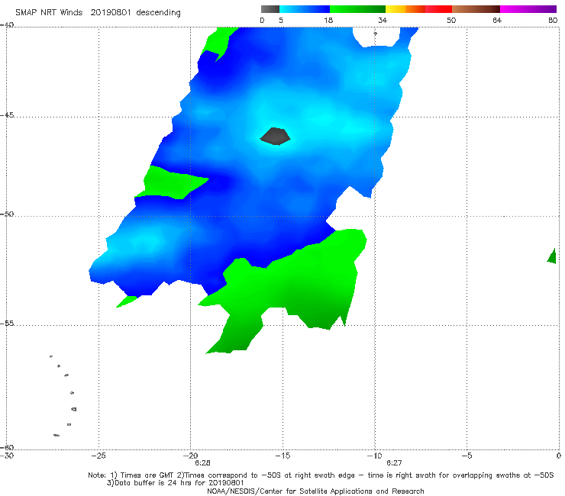This screenshot has width=565, height=496.
Task: Click the color bar label '34'
Action: pos(383,21)
